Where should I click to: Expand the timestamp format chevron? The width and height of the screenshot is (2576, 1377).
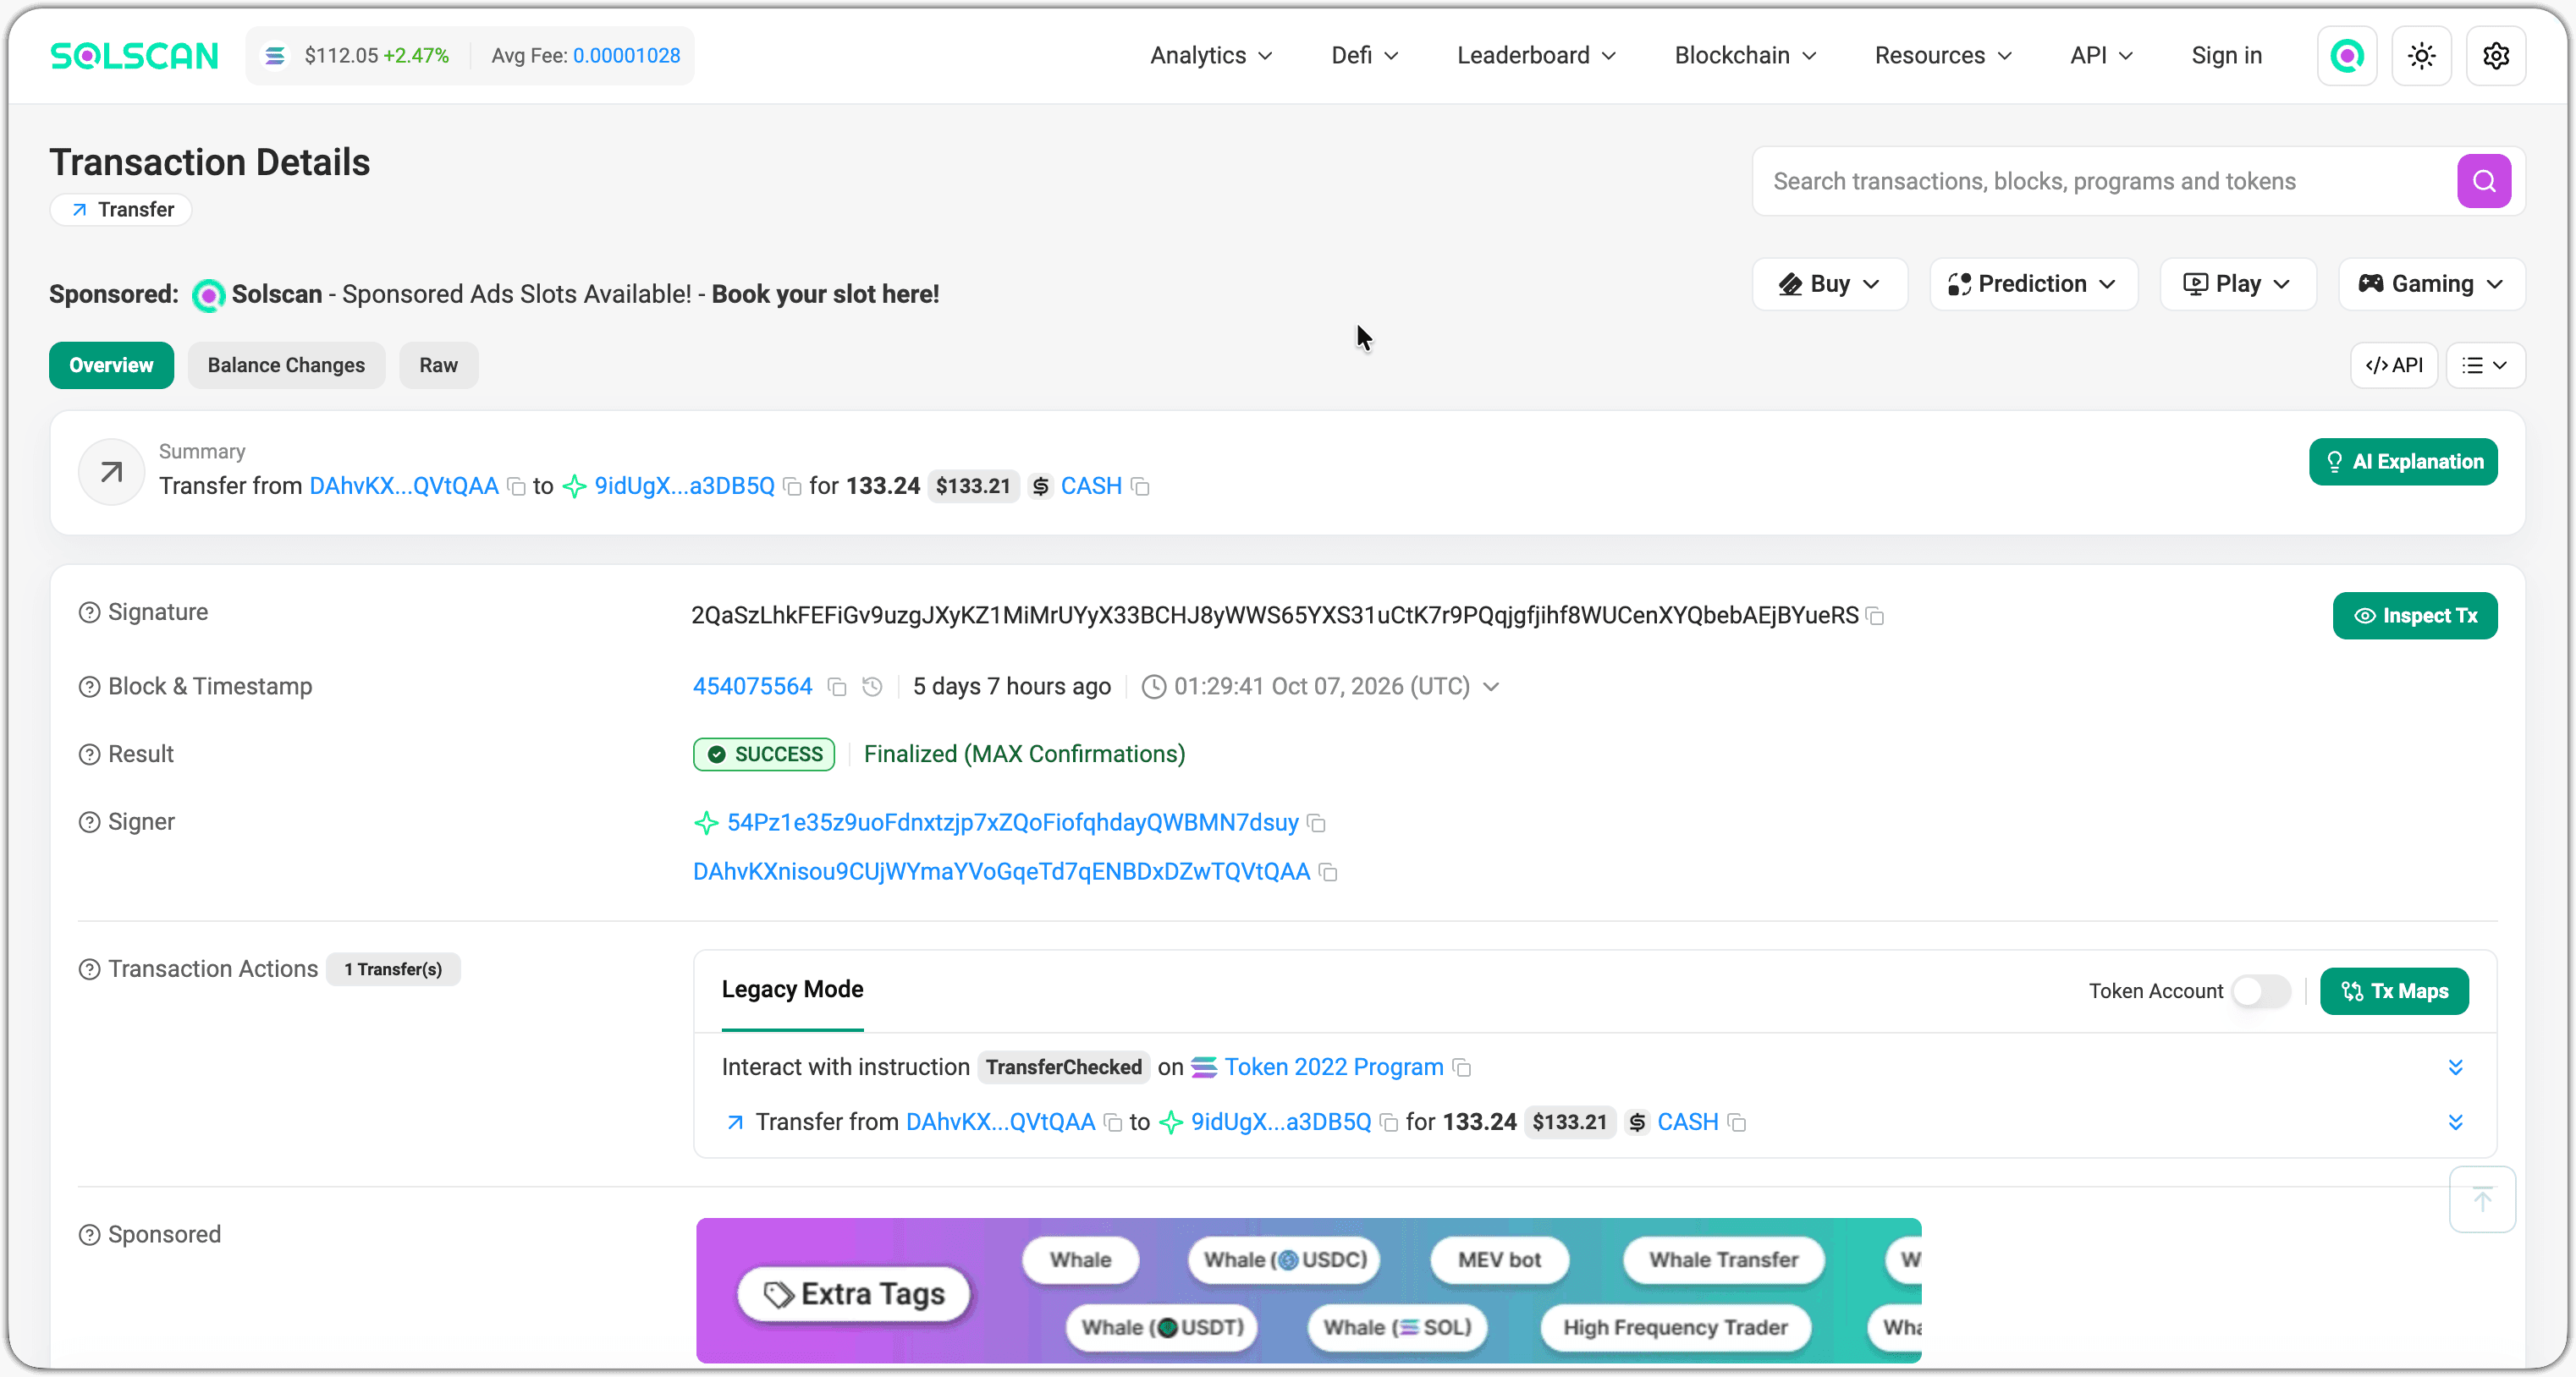[x=1491, y=688]
